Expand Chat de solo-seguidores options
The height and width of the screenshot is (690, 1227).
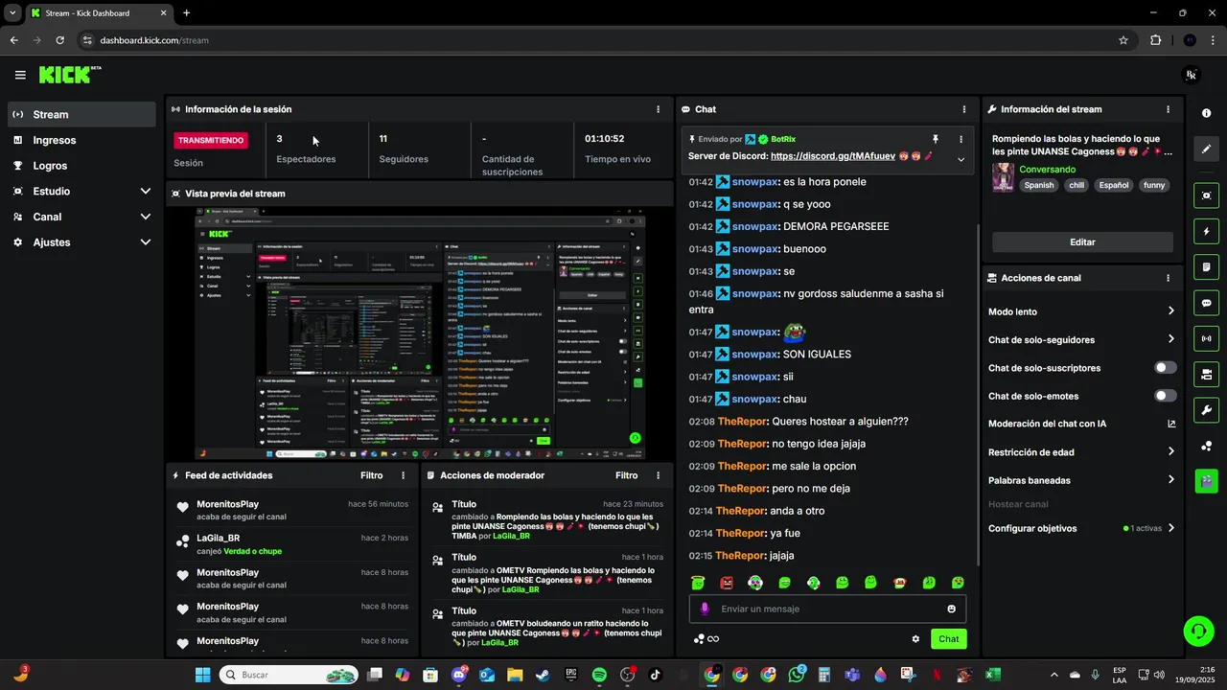1170,339
